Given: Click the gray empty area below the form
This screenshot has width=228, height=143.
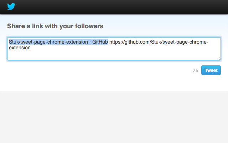Looking at the screenshot, I should 114,117.
